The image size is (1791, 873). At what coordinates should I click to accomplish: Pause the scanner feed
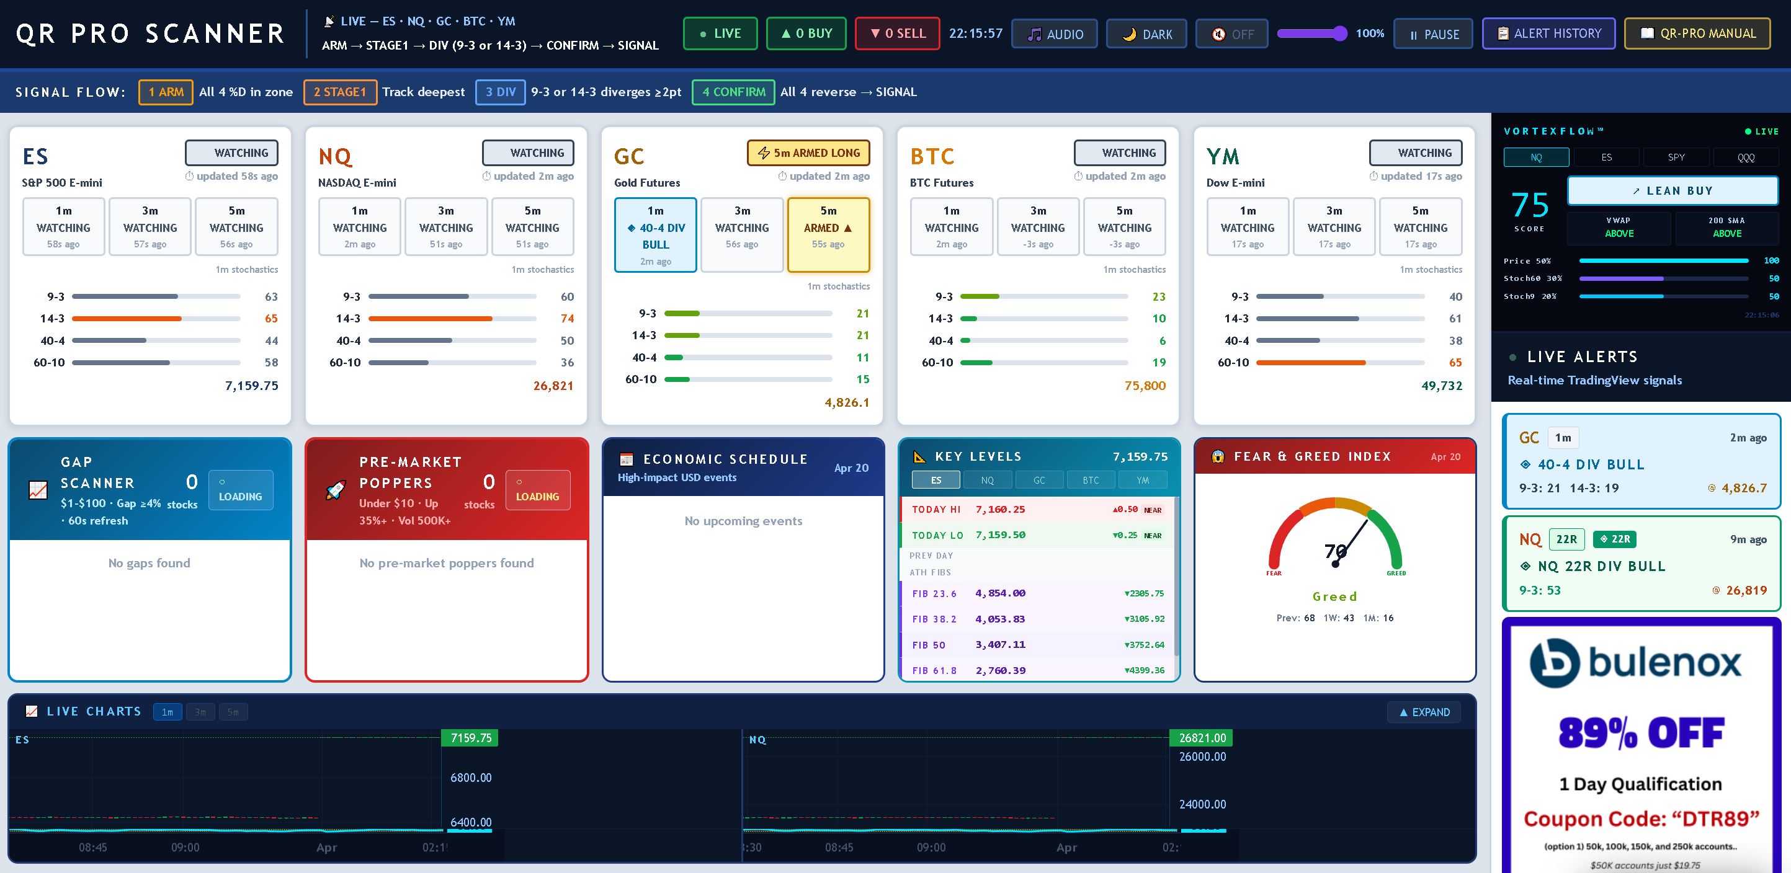pos(1433,33)
